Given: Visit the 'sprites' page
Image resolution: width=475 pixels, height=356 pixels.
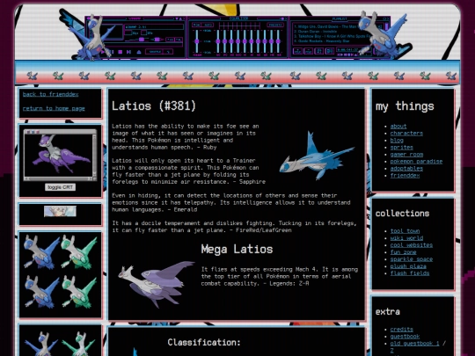Looking at the screenshot, I should tap(401, 148).
